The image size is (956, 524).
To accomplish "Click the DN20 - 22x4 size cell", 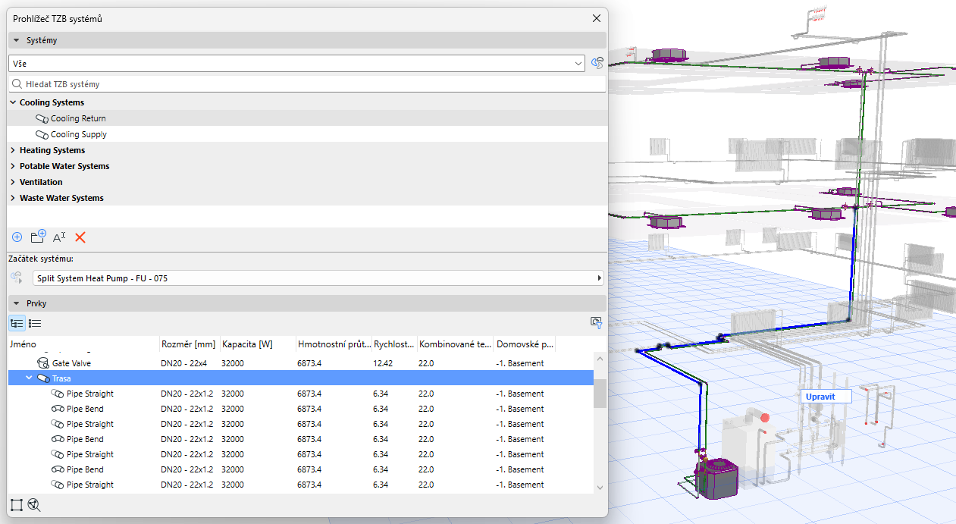I will point(183,363).
